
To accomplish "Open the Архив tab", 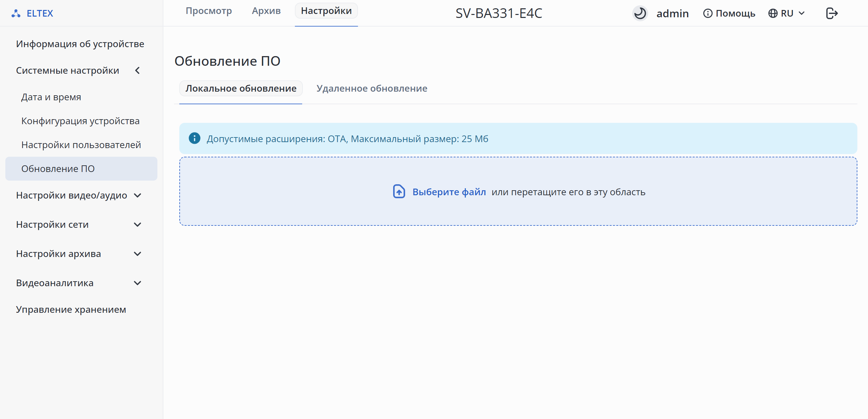I will click(x=266, y=11).
